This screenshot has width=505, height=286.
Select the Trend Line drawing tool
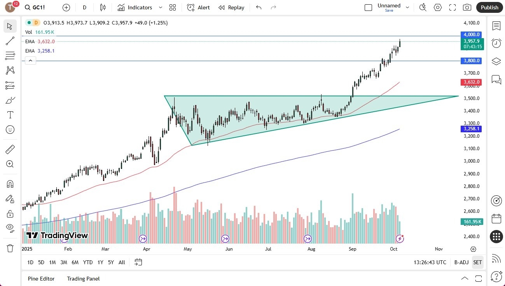pos(10,41)
